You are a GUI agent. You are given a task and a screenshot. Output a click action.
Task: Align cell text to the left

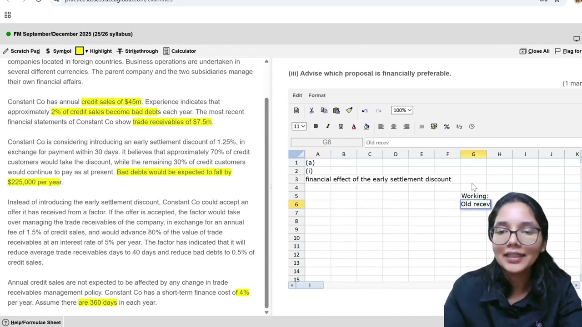(381, 126)
